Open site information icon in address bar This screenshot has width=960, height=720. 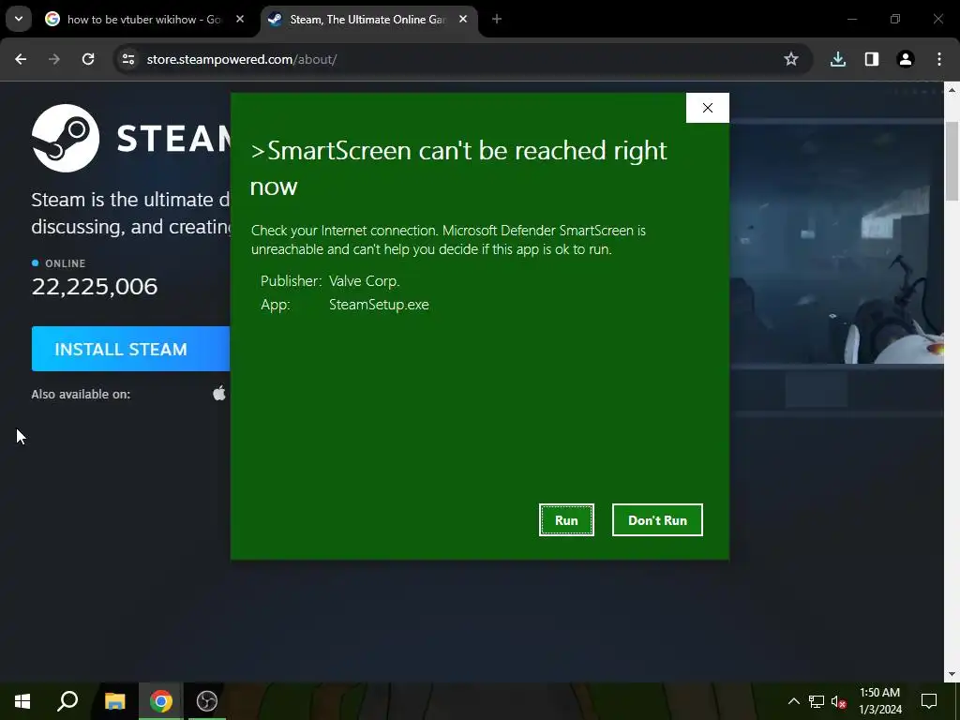coord(127,59)
